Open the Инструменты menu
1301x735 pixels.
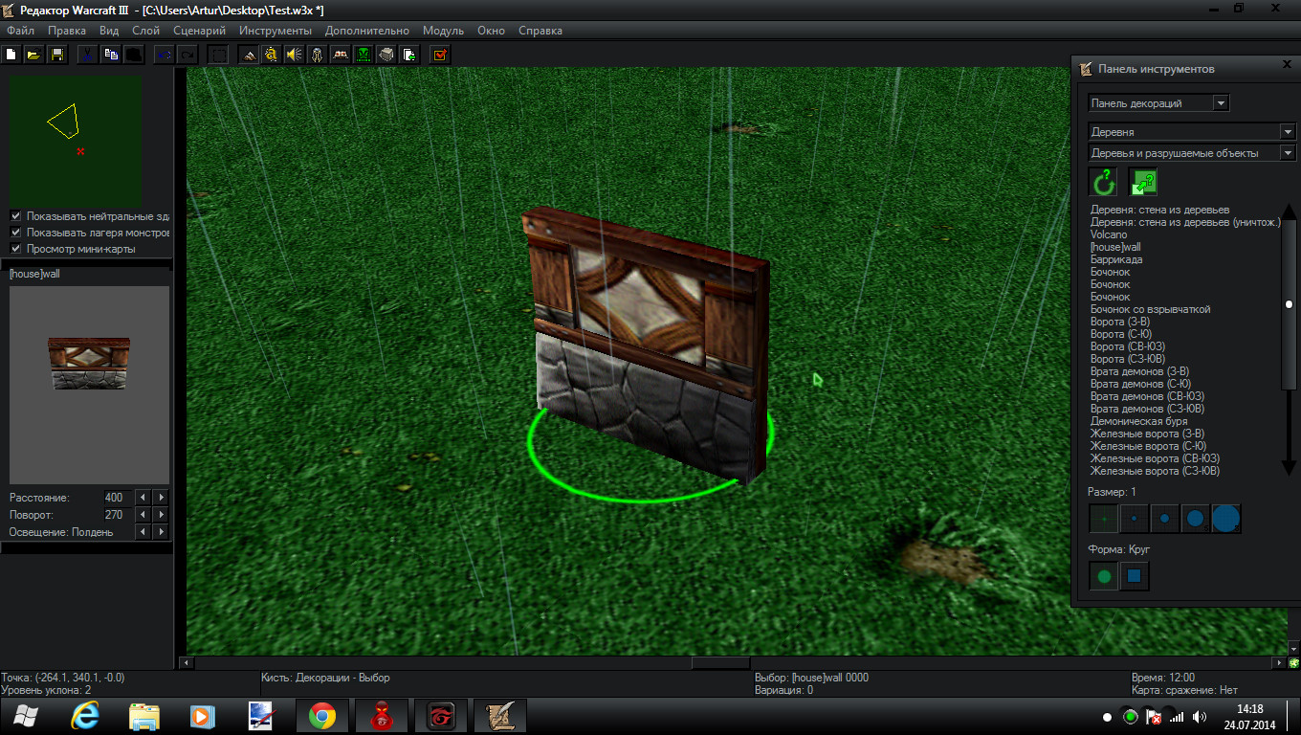(276, 31)
